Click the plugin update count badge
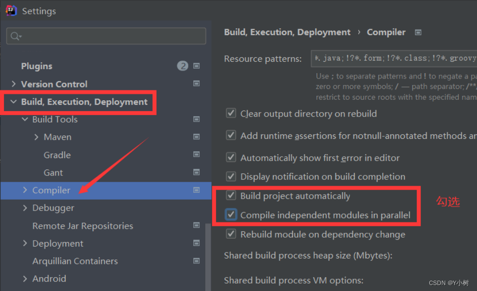477x291 pixels. click(x=182, y=66)
